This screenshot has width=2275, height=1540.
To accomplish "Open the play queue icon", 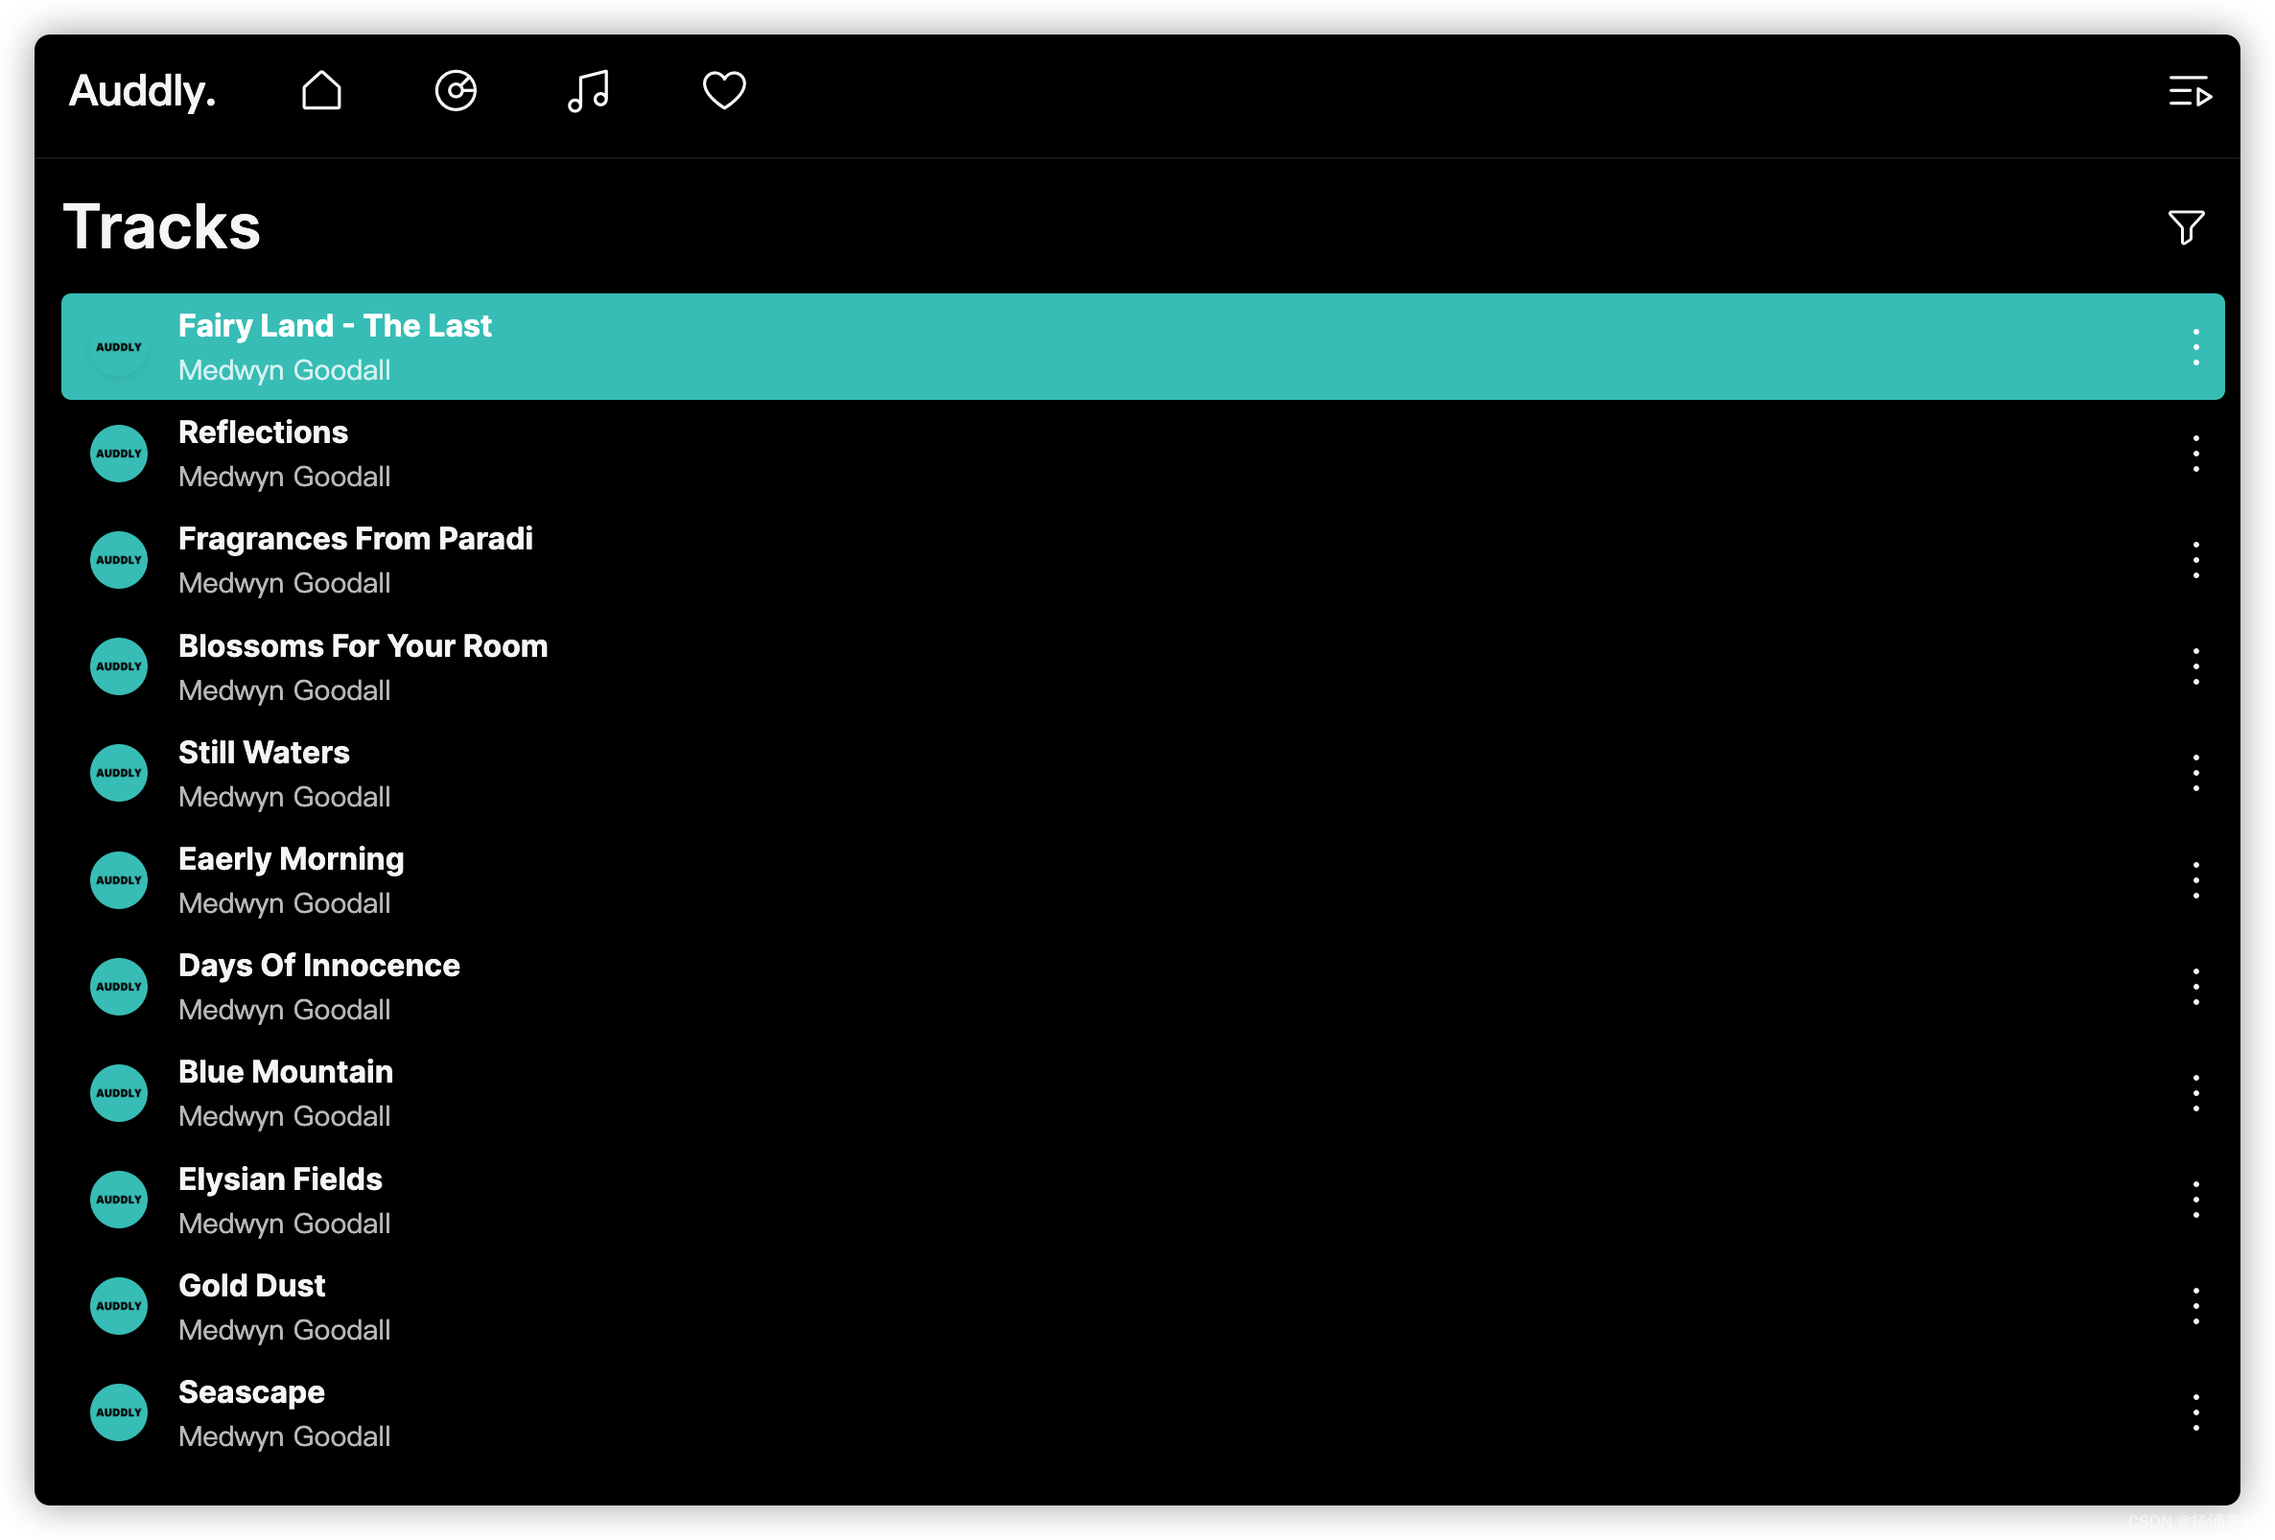I will pyautogui.click(x=2190, y=92).
